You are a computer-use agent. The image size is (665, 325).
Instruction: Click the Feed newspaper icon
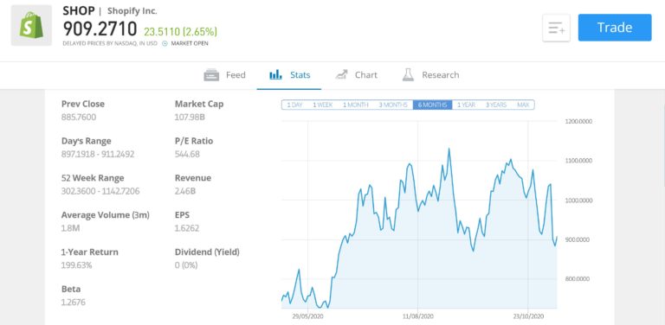click(x=211, y=75)
